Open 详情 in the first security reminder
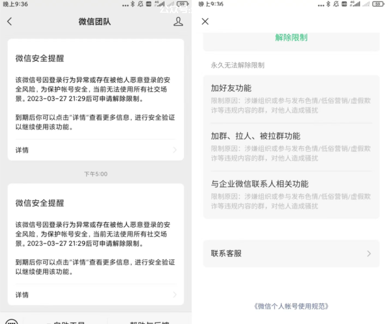 tap(96, 150)
